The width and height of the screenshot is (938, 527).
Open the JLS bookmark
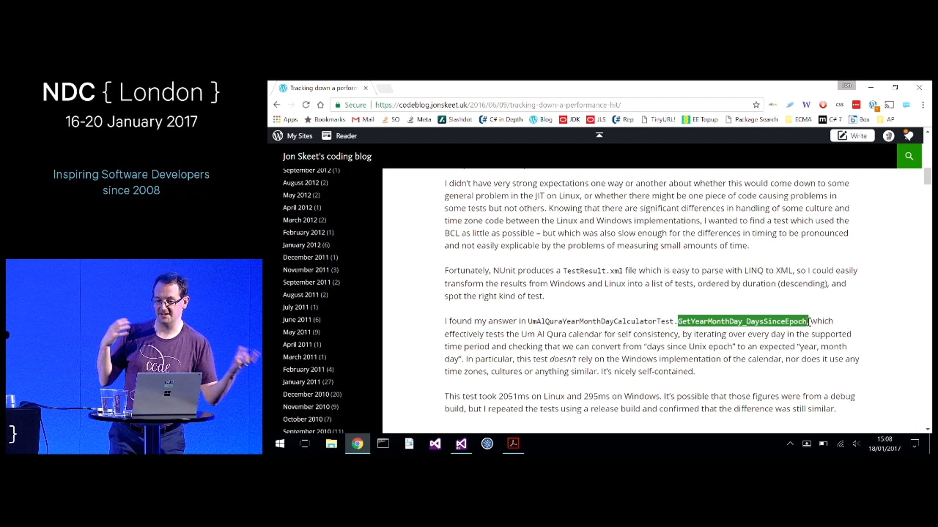596,119
